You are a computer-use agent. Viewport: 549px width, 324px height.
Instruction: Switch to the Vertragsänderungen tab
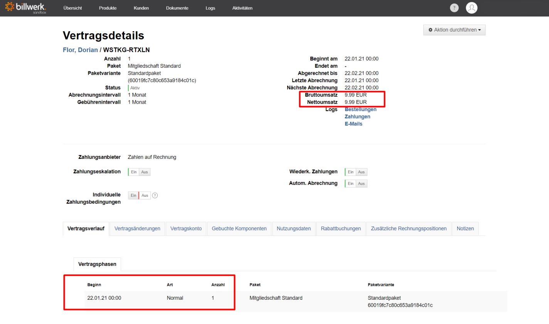click(x=137, y=228)
